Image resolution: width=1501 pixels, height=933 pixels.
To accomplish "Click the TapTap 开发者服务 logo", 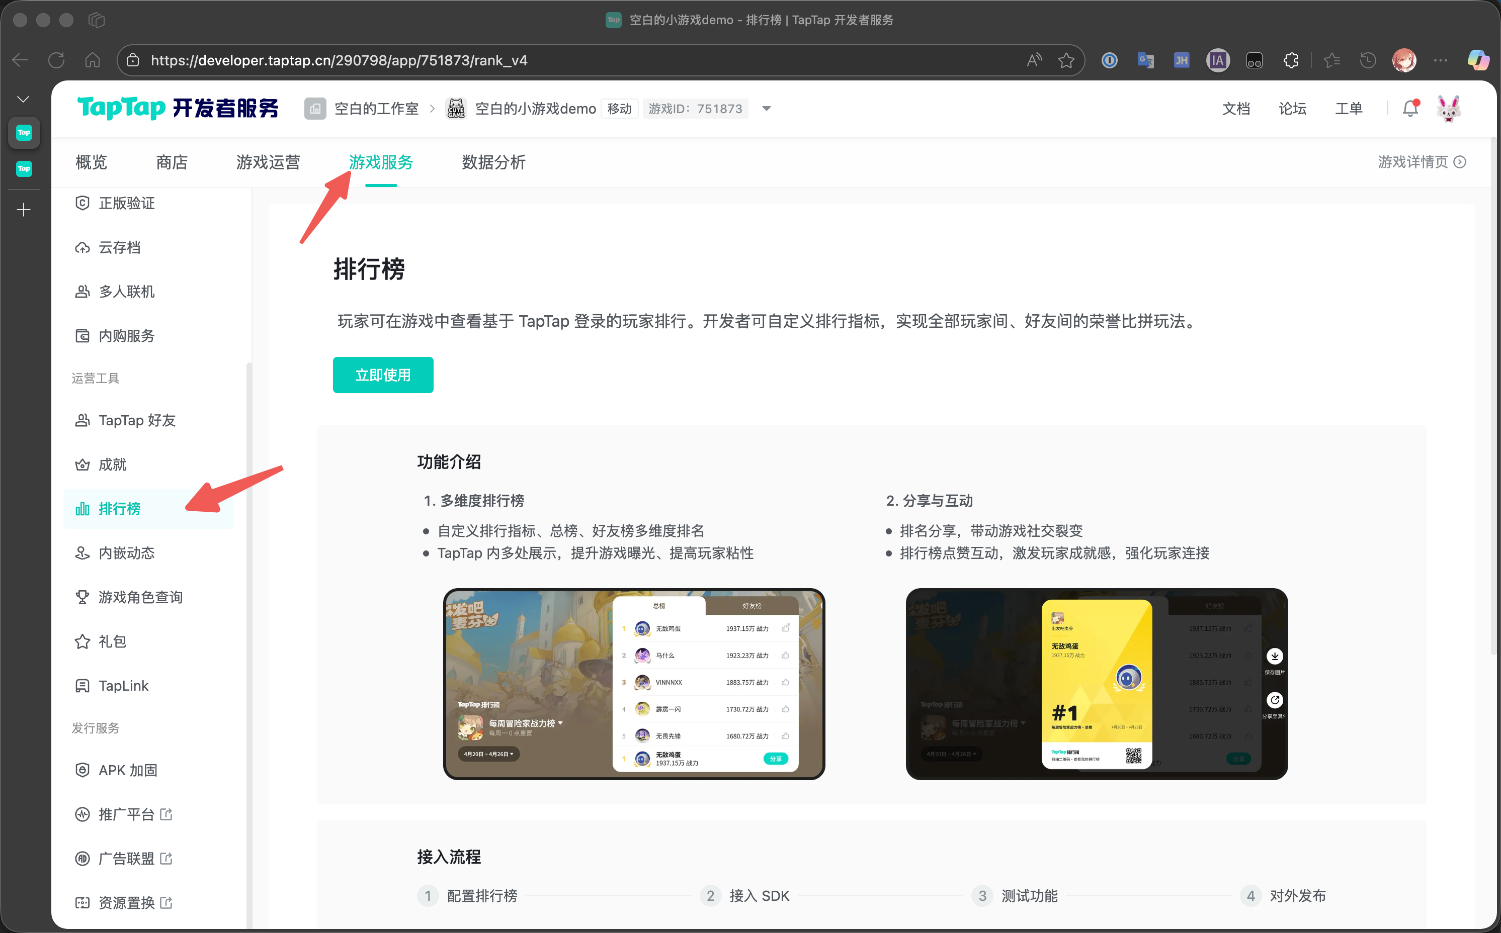I will (x=178, y=108).
